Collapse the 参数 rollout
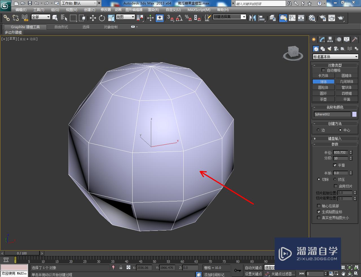361x277 pixels. coord(335,144)
